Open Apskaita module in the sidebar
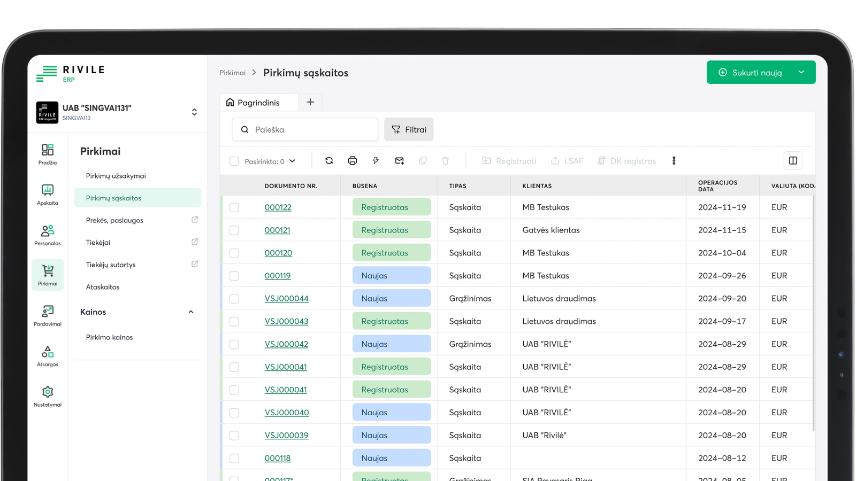Viewport: 856px width, 481px height. pos(48,195)
